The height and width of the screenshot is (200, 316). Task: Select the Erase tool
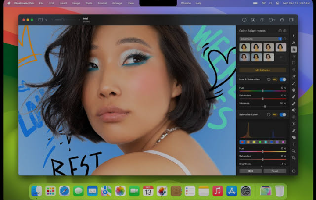tap(294, 96)
